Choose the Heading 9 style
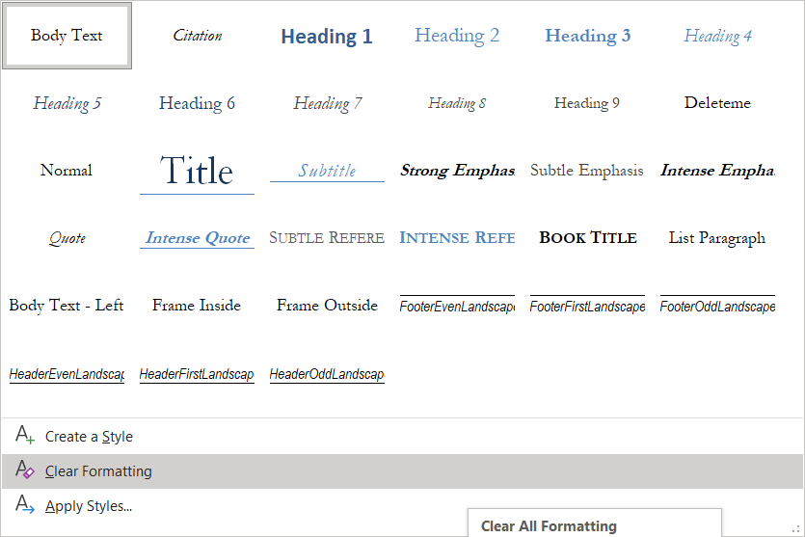 coord(587,103)
